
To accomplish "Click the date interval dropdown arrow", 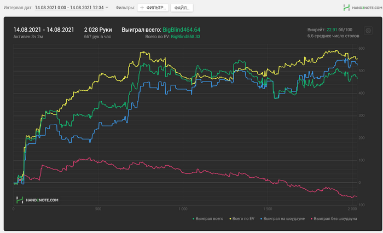I will click(x=107, y=8).
